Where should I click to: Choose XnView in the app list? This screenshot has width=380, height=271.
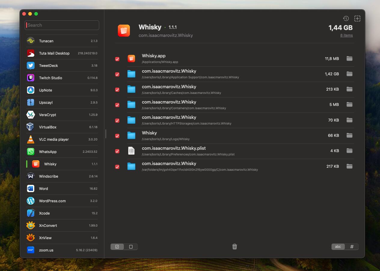62,238
